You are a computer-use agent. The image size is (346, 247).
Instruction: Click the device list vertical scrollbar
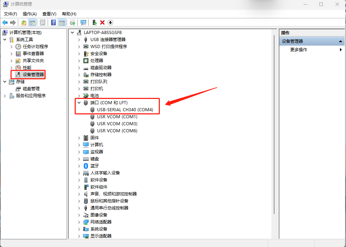coord(274,125)
